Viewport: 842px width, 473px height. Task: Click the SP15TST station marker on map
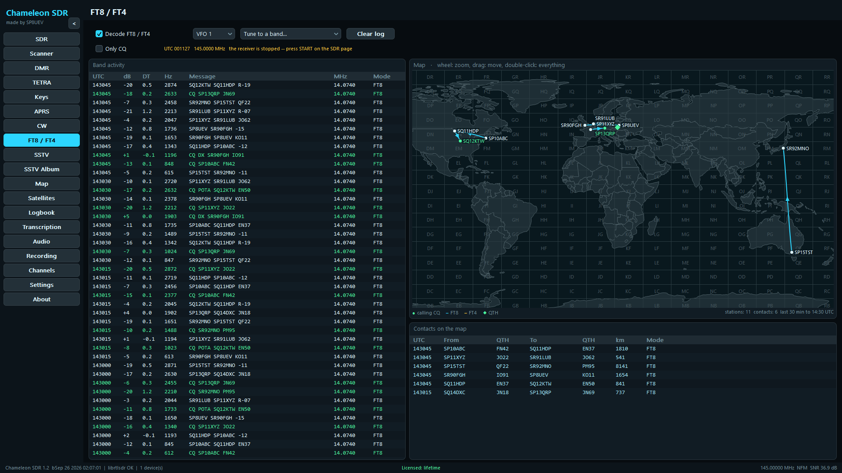pyautogui.click(x=792, y=252)
